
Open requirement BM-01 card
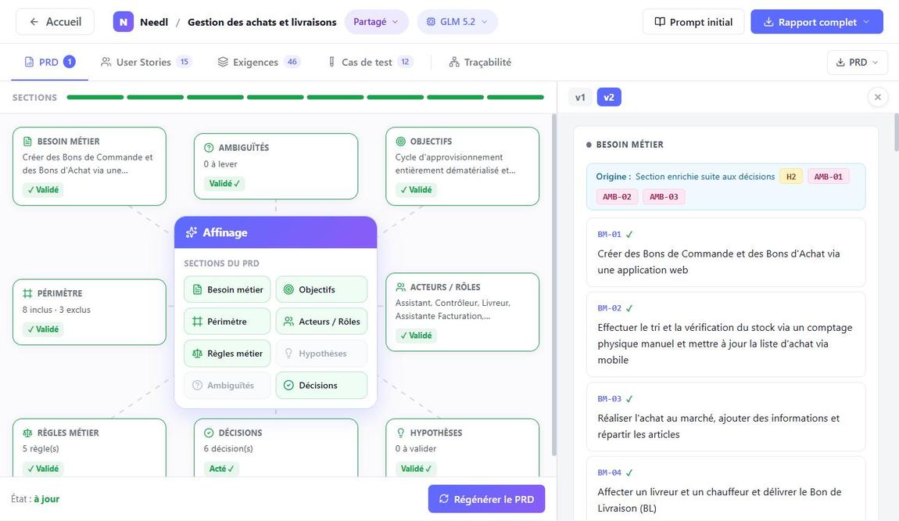(x=726, y=253)
